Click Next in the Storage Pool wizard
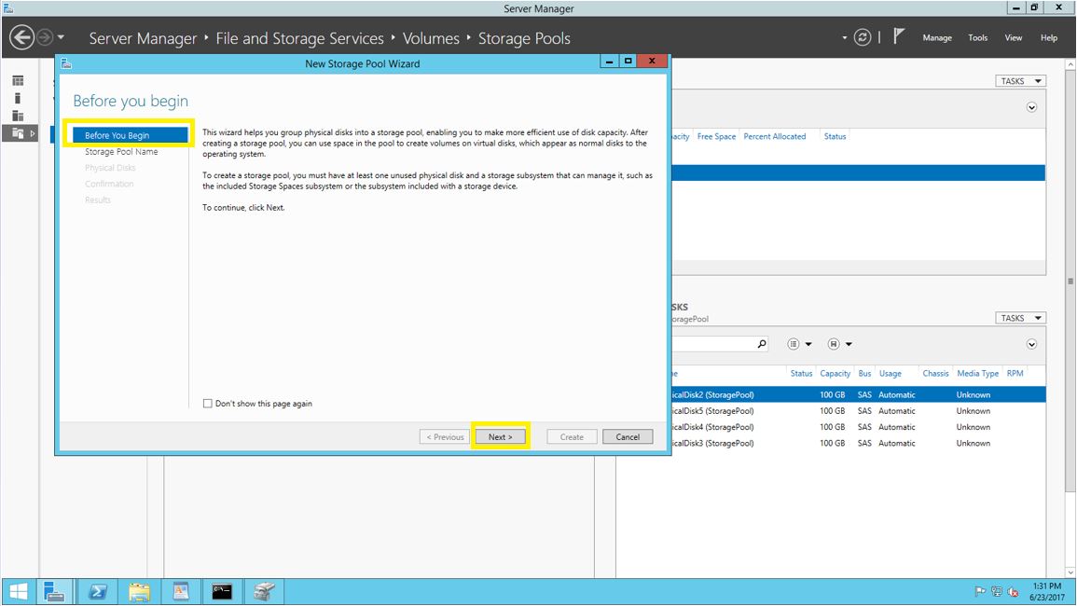This screenshot has height=606, width=1077. coord(501,436)
